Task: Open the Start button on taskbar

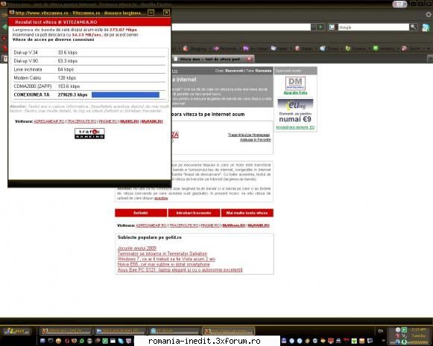Action: [x=16, y=330]
